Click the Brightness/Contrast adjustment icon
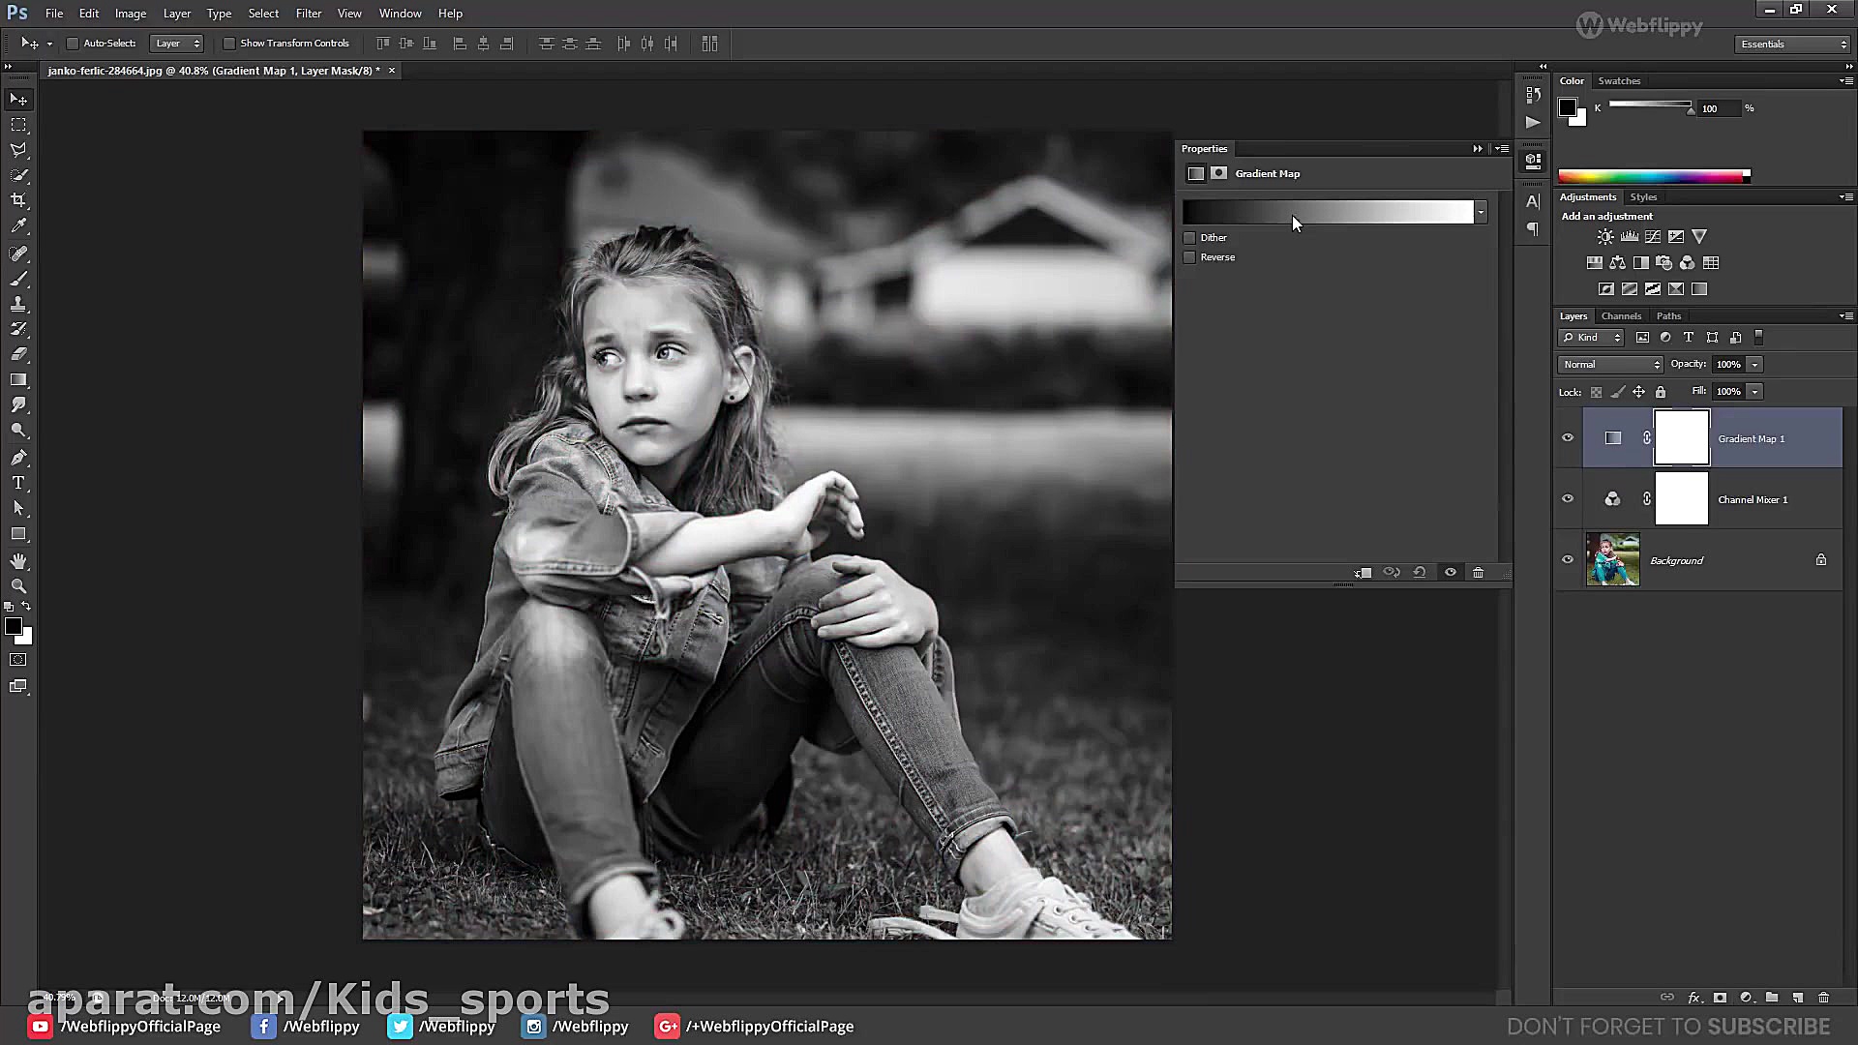Screen dimensions: 1858x1045 click(1605, 237)
